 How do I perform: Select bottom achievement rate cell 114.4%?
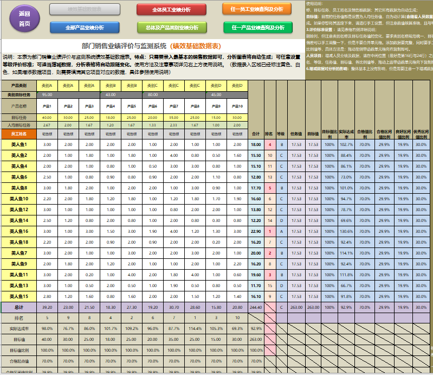tap(195, 328)
